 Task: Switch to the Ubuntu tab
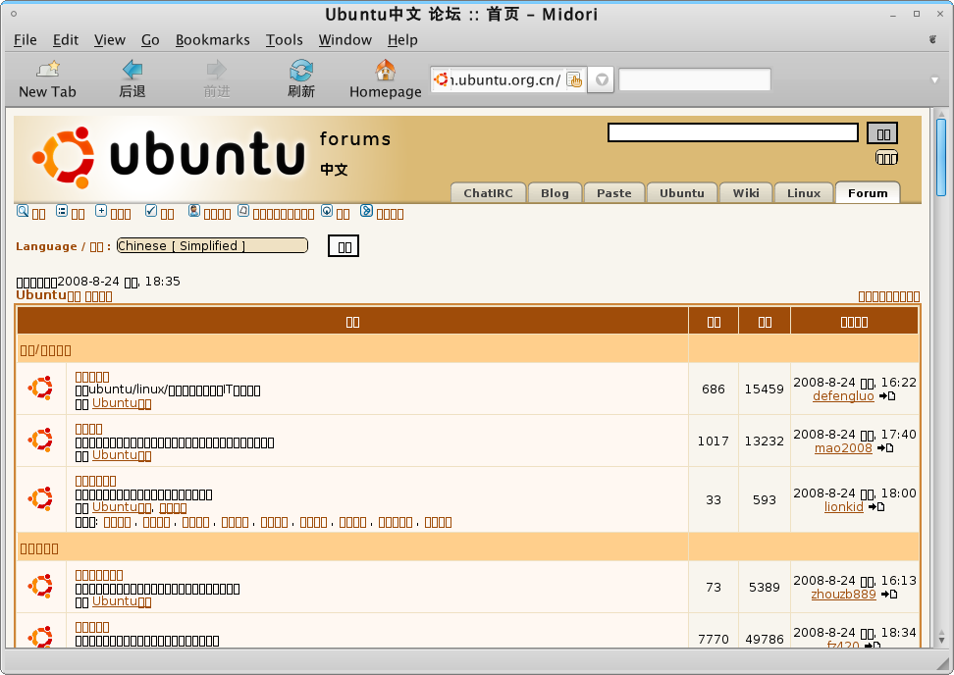coord(682,192)
